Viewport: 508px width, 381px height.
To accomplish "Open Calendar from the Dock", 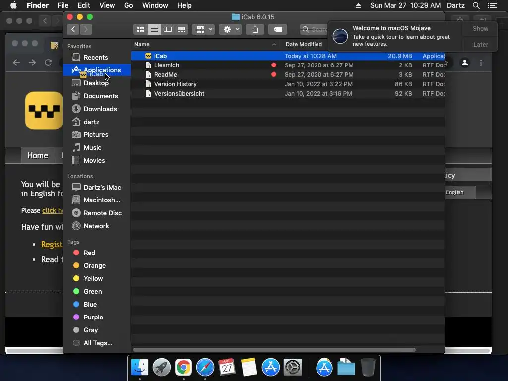I will tap(227, 368).
